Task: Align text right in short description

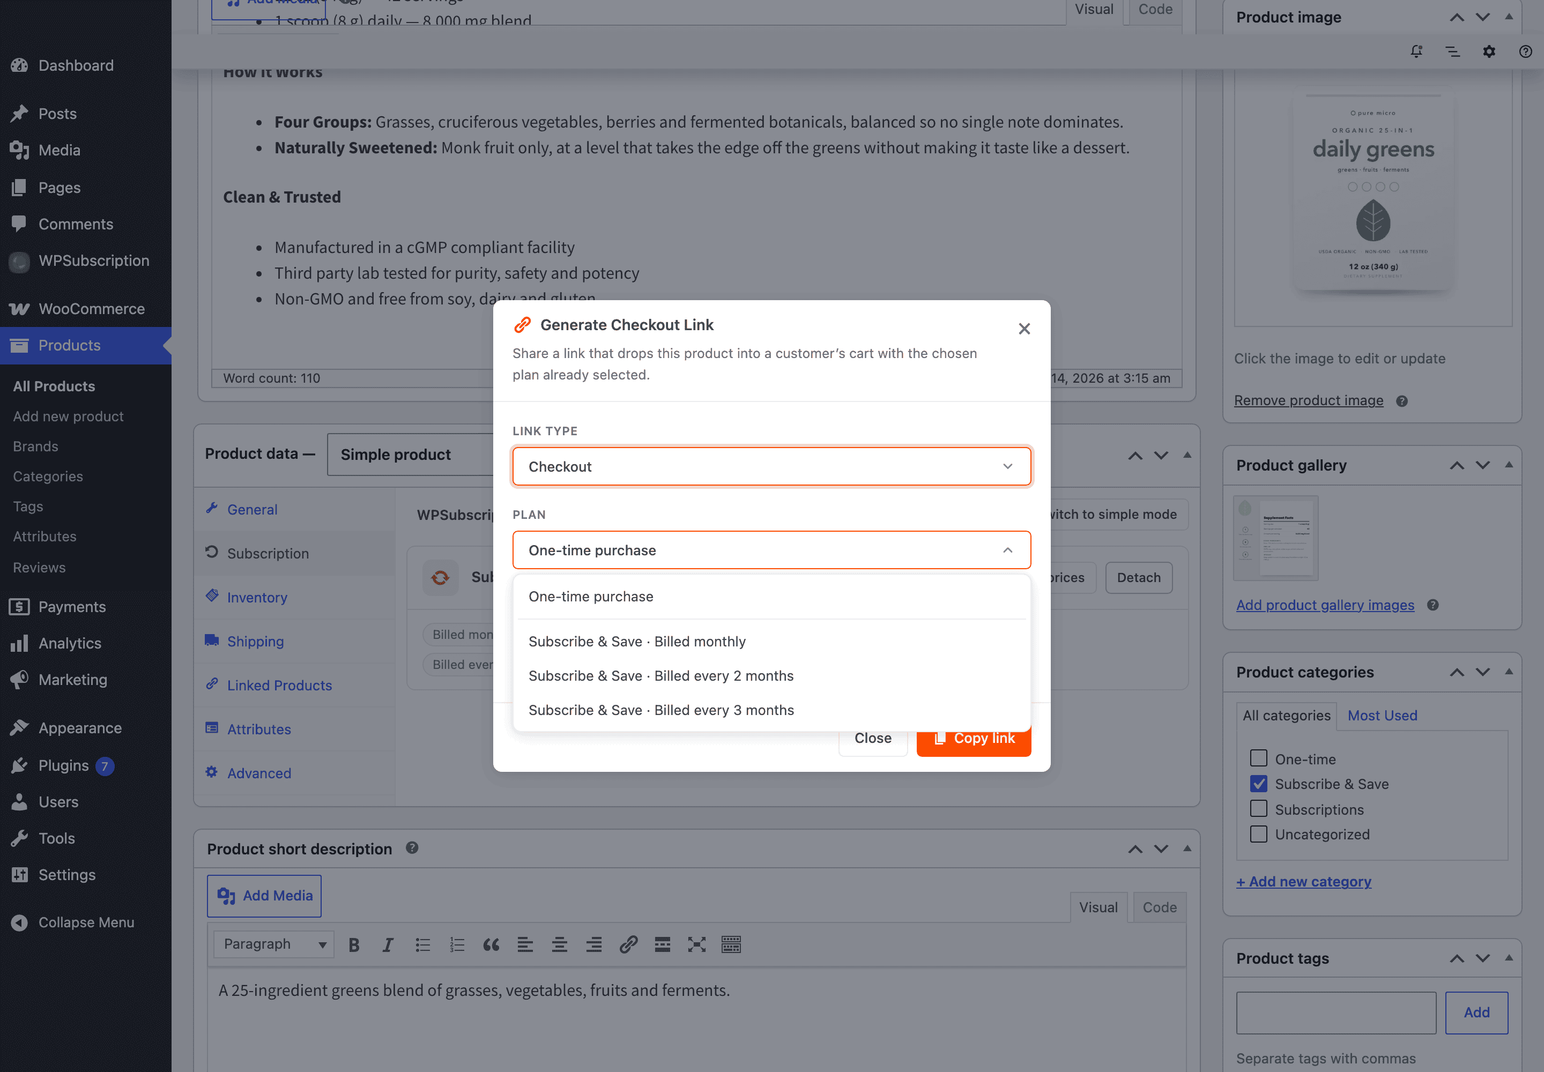Action: [594, 945]
